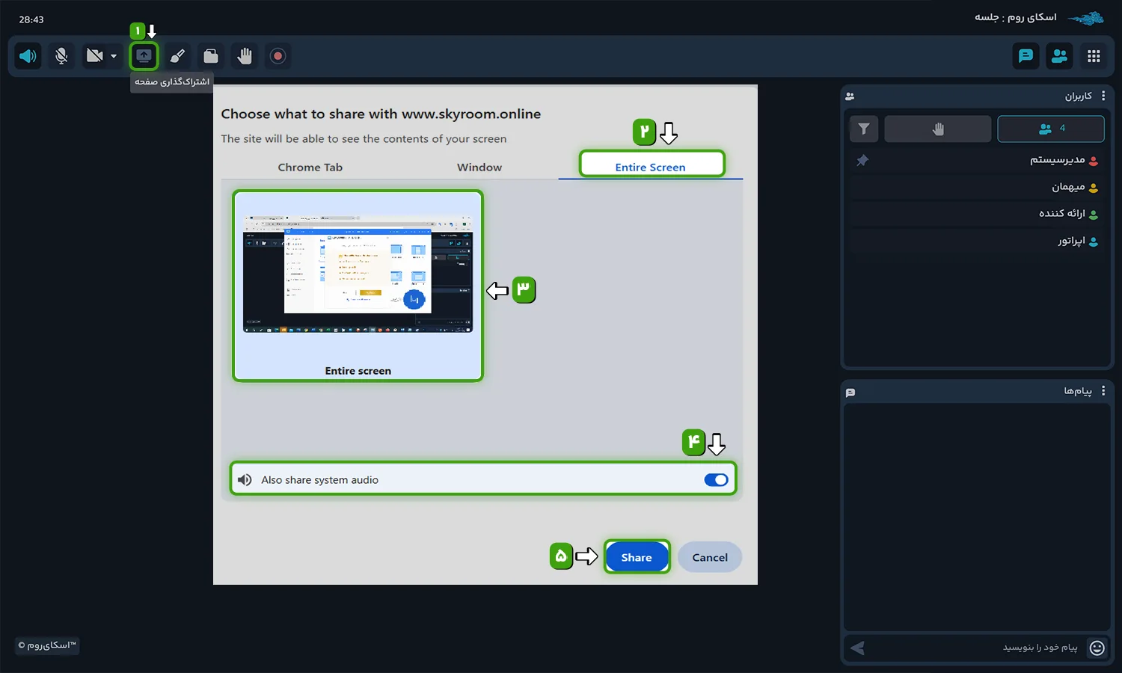Open the file sharing folder icon
Image resolution: width=1122 pixels, height=673 pixels.
click(211, 56)
